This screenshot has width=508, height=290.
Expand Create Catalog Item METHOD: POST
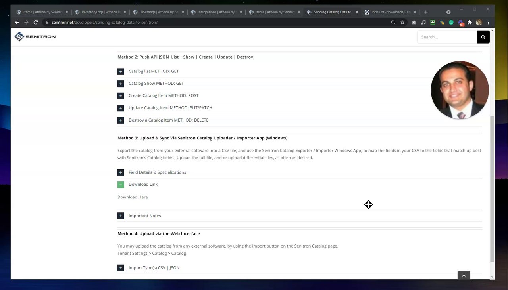tap(300, 96)
